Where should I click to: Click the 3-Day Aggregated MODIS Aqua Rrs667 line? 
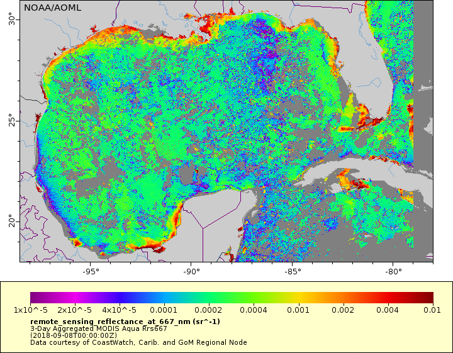99,328
